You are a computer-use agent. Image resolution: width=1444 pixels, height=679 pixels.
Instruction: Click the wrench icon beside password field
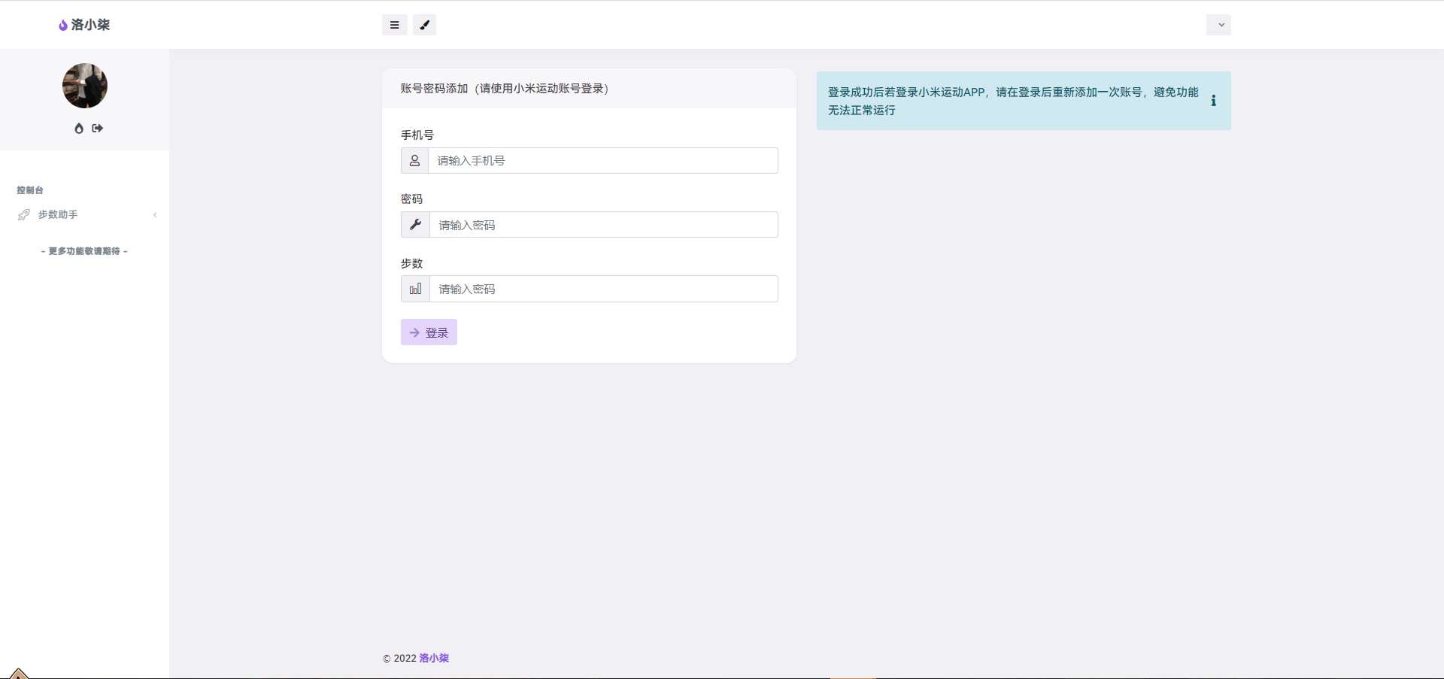415,225
